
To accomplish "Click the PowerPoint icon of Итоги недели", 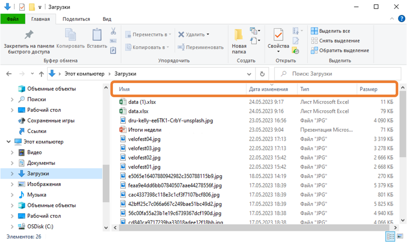I will click(x=122, y=129).
